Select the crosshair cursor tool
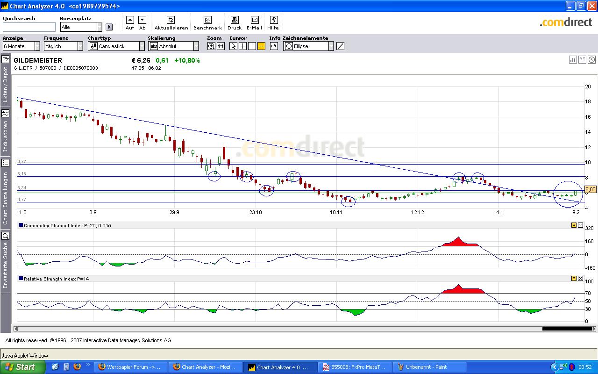 [x=242, y=46]
